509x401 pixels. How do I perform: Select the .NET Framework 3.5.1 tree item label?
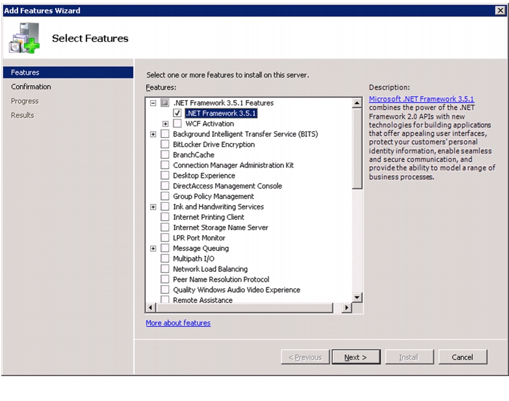click(221, 113)
